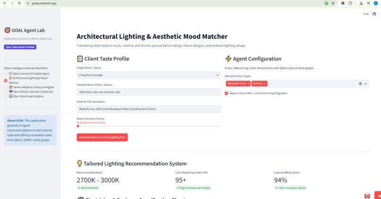Click the Fork link
The width and height of the screenshot is (381, 199).
(366, 14)
